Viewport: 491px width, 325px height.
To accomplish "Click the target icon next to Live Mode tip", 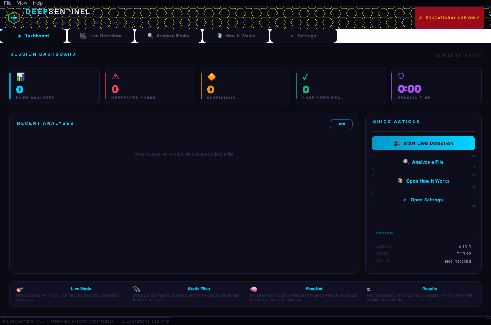I will pyautogui.click(x=20, y=290).
